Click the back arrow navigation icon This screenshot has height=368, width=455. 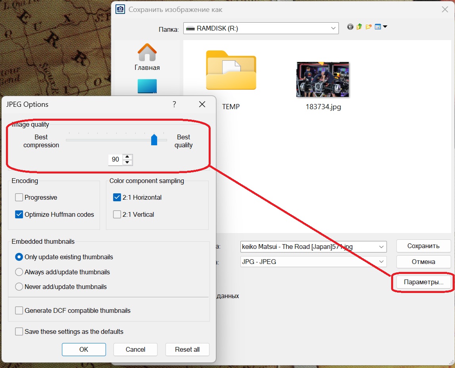click(350, 27)
